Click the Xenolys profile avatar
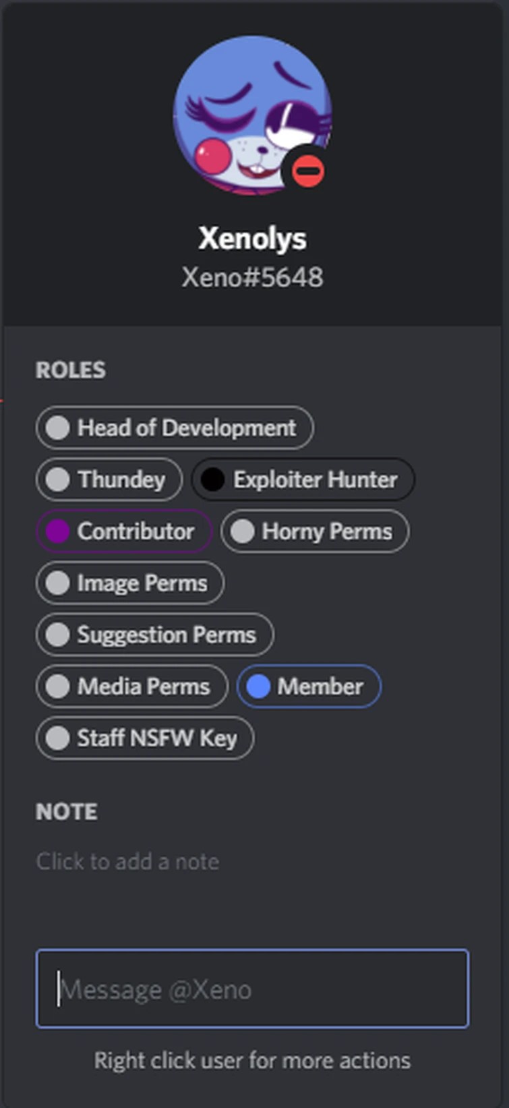This screenshot has width=509, height=1108. click(x=251, y=116)
